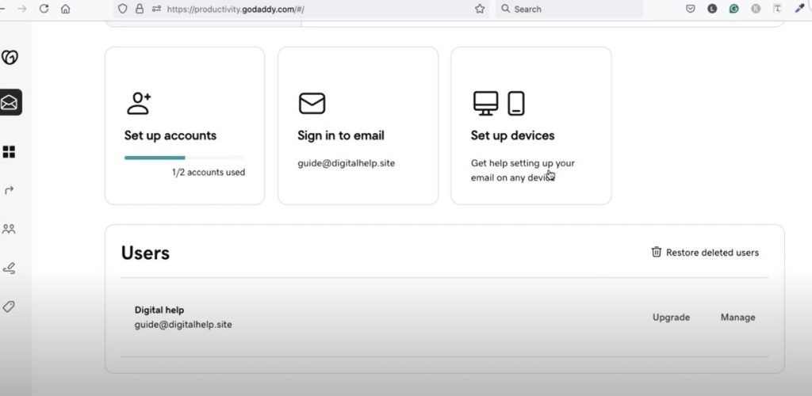Image resolution: width=812 pixels, height=396 pixels.
Task: Select guide@digitalhelp.site in Sign in card
Action: 346,163
